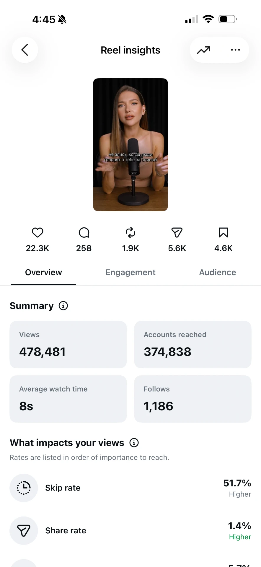Tap the saves bookmark icon
Screen dimensions: 261x567
click(224, 233)
